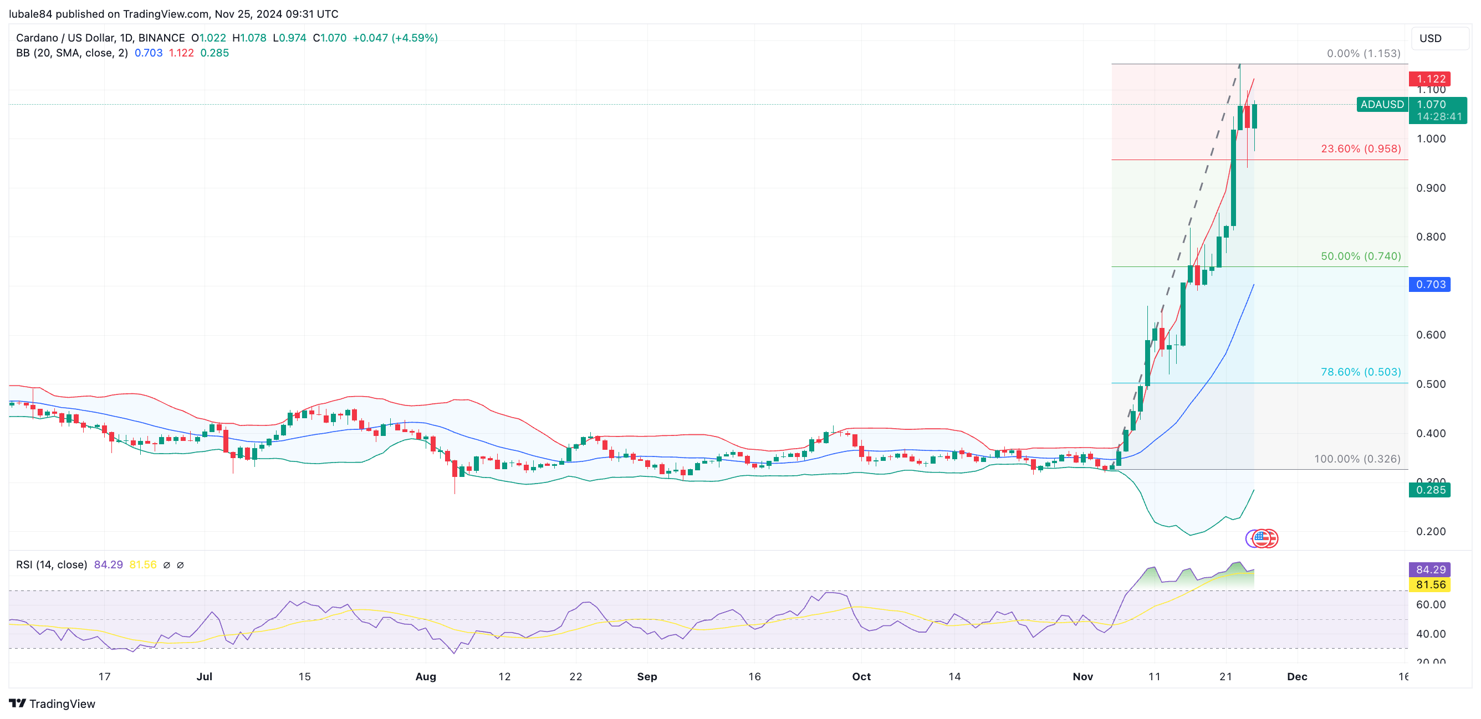The height and width of the screenshot is (719, 1481).
Task: Click the Dec label on the time axis
Action: click(1296, 676)
